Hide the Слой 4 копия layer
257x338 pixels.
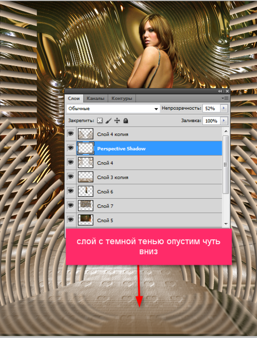(71, 133)
